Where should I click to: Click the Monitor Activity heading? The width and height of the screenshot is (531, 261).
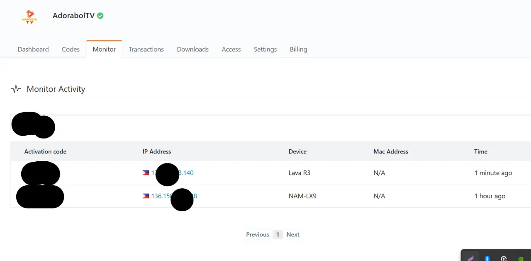(x=56, y=89)
